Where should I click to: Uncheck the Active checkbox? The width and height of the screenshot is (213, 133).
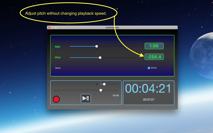pyautogui.click(x=149, y=68)
